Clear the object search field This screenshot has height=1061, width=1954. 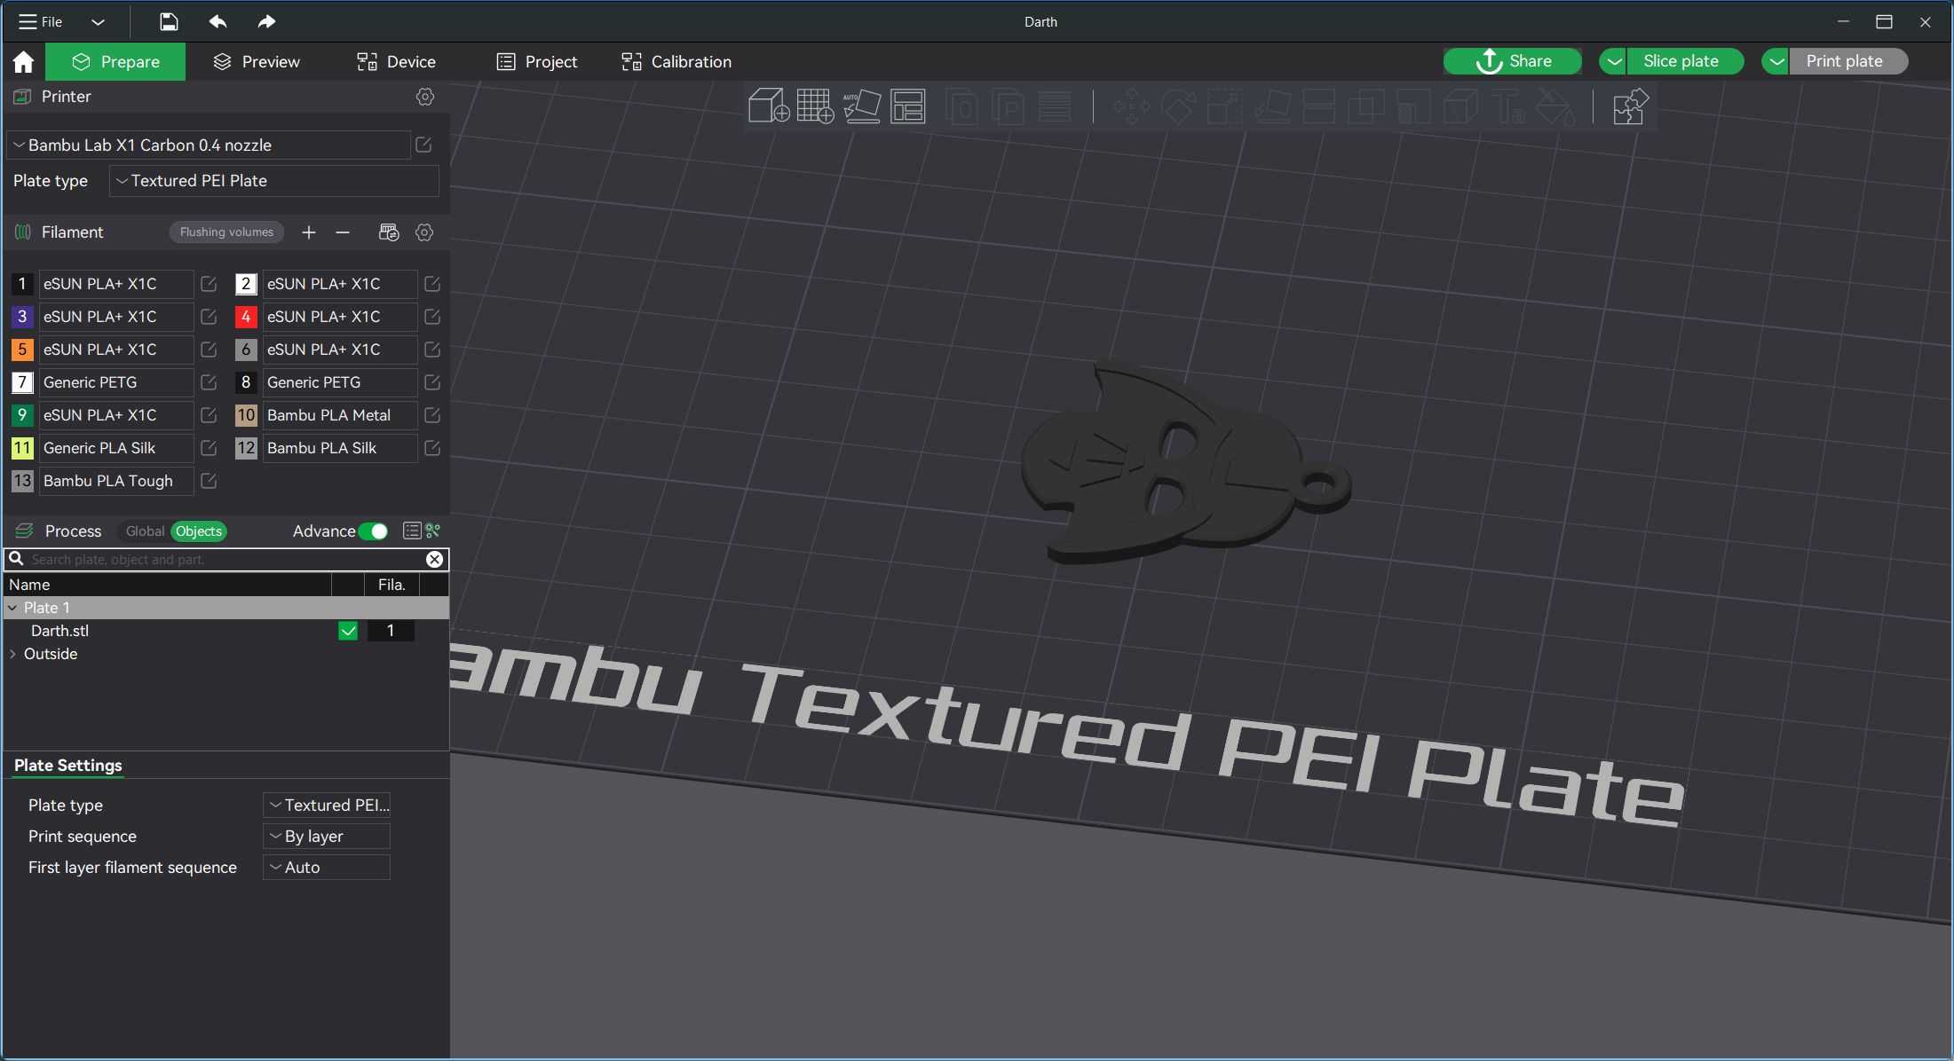point(434,559)
